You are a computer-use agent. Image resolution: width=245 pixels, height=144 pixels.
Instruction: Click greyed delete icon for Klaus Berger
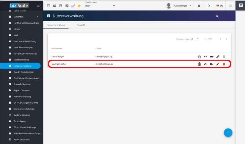coord(224,57)
